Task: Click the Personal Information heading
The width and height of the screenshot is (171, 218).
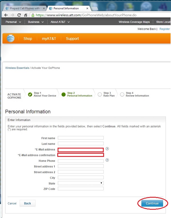Action: pyautogui.click(x=28, y=112)
